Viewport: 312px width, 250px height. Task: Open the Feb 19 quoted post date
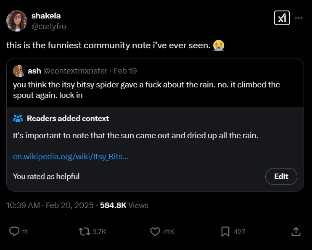coord(125,71)
